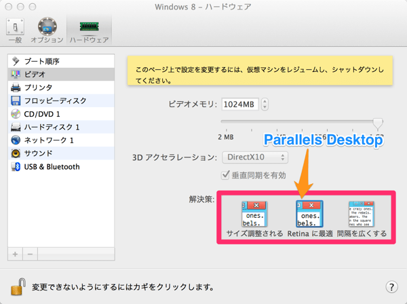Viewport: 407px width, 304px height.
Task: Click the padlock icon to lock settings
Action: point(18,287)
